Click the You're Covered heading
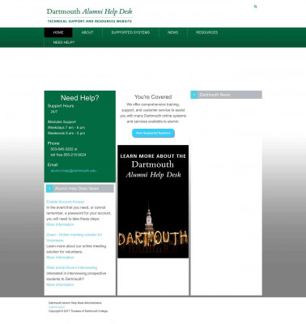Image resolution: width=306 pixels, height=324 pixels. [x=153, y=97]
